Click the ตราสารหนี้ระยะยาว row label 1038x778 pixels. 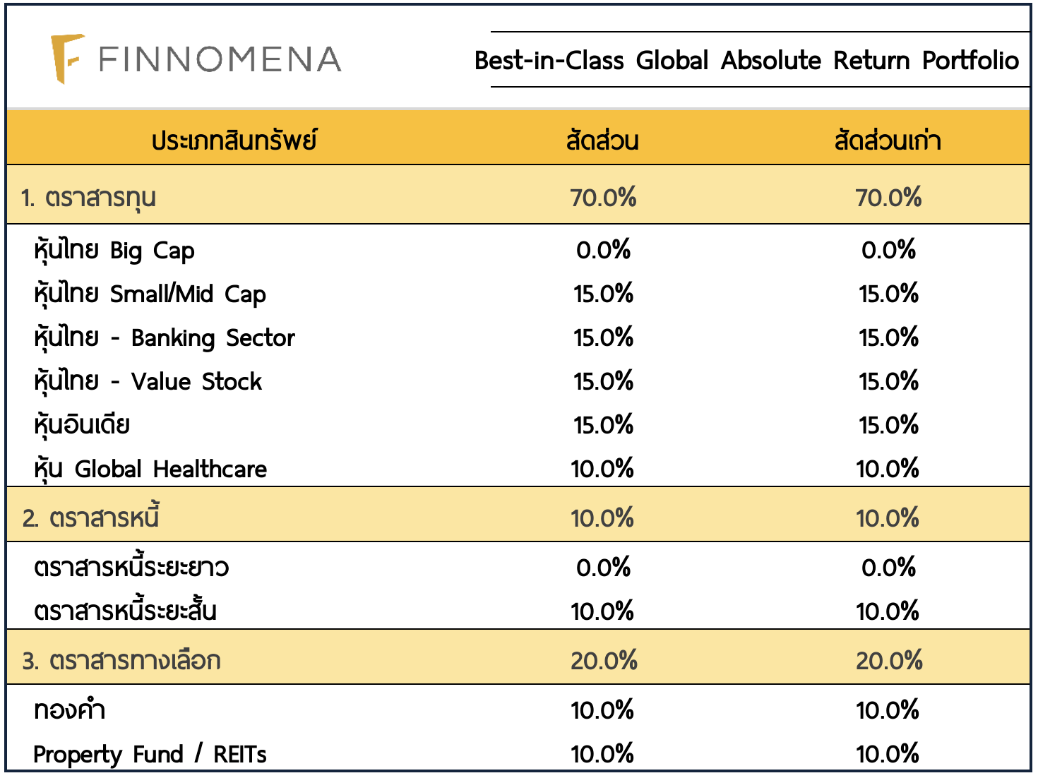(131, 568)
